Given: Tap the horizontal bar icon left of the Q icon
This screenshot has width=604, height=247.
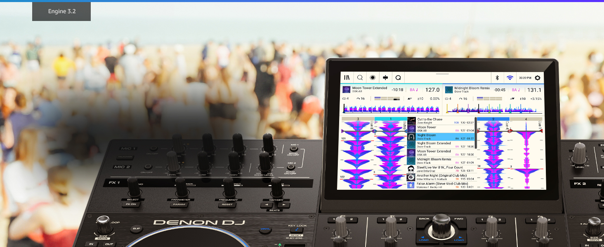Looking at the screenshot, I should coord(385,77).
